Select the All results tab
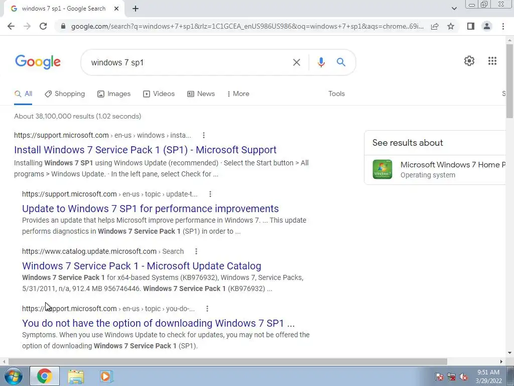 click(23, 94)
